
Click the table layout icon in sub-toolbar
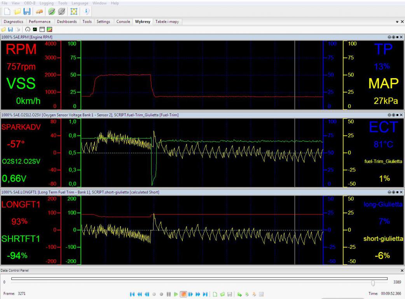tap(42, 29)
